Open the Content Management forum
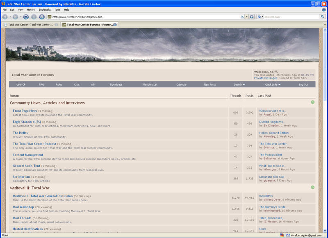The image size is (328, 238). click(x=28, y=155)
